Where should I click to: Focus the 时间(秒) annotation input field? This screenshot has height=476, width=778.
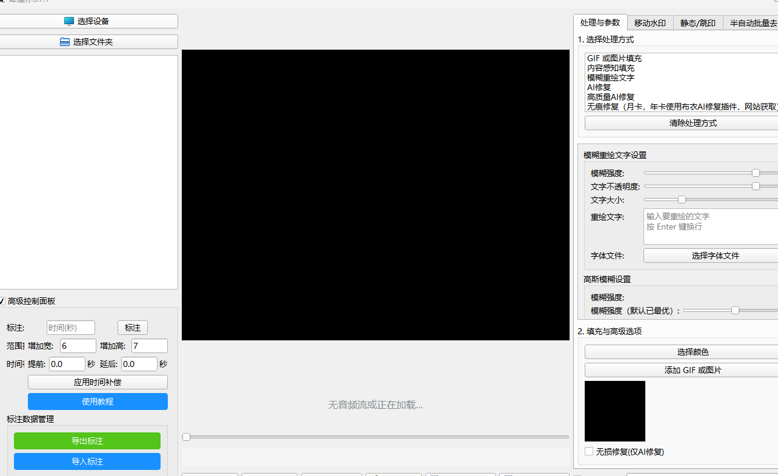click(x=71, y=328)
